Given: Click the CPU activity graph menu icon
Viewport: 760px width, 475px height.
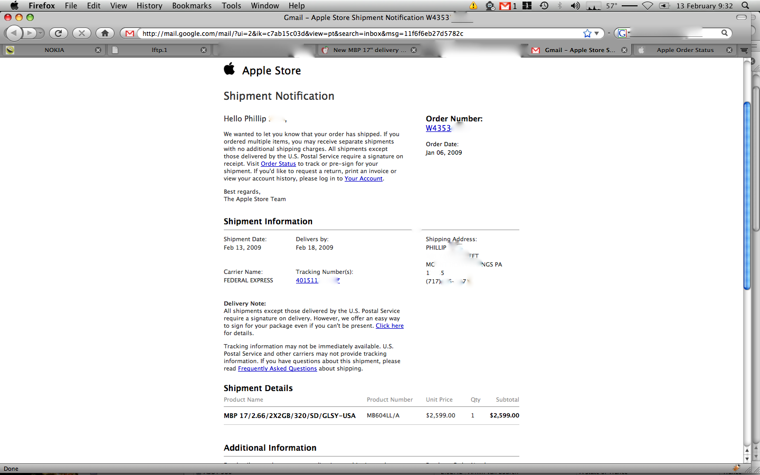Looking at the screenshot, I should click(594, 6).
